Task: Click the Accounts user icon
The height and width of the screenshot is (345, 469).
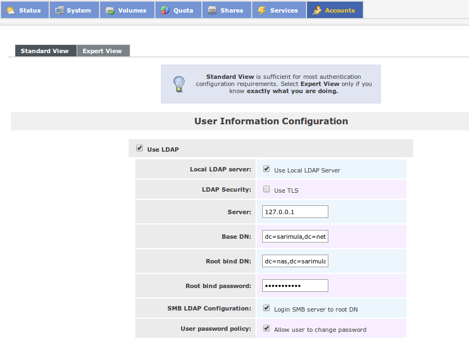Action: click(x=317, y=10)
